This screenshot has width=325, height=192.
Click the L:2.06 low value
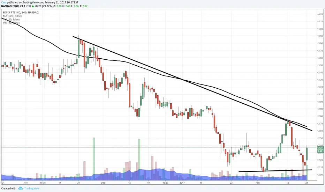[75, 6]
